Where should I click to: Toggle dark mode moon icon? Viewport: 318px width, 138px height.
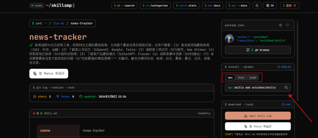(257, 6)
